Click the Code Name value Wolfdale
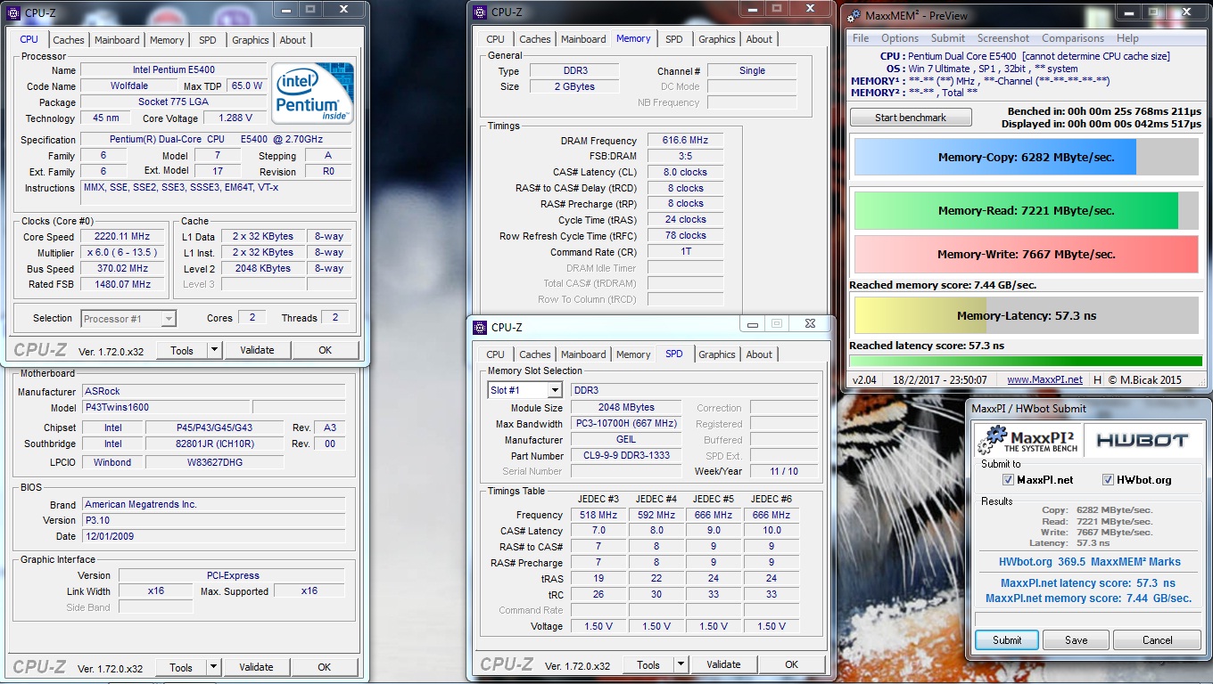Viewport: 1213px width, 684px height. 129,86
